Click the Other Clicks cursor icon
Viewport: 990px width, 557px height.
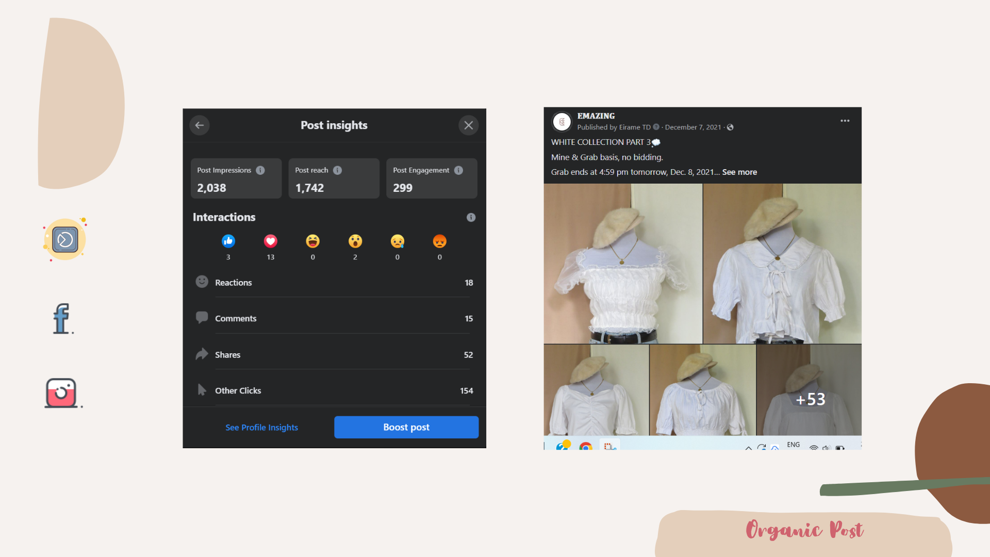(x=202, y=390)
